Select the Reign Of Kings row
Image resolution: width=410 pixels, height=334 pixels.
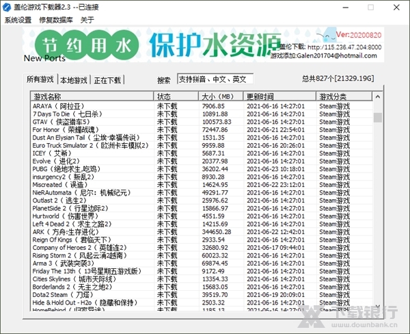202,240
